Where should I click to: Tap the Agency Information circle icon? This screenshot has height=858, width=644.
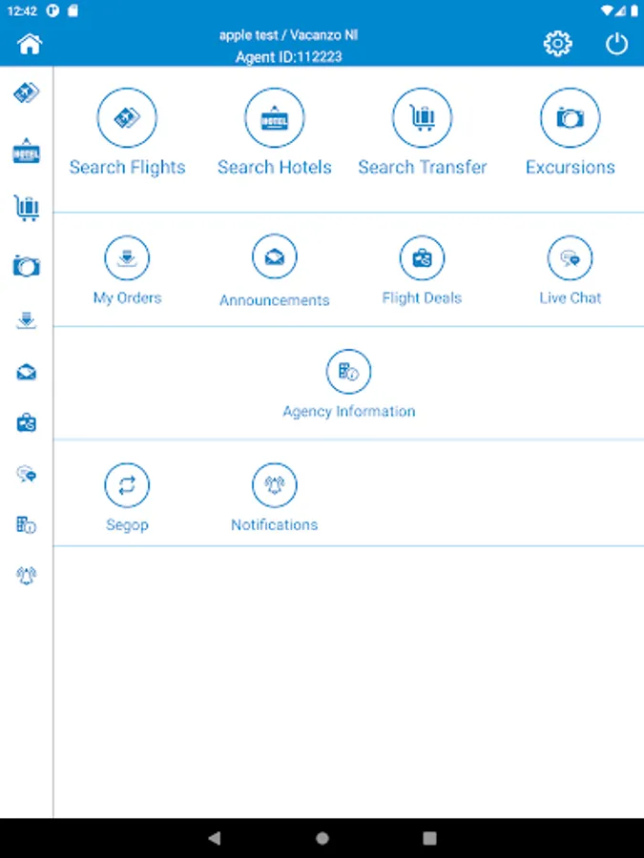tap(349, 372)
